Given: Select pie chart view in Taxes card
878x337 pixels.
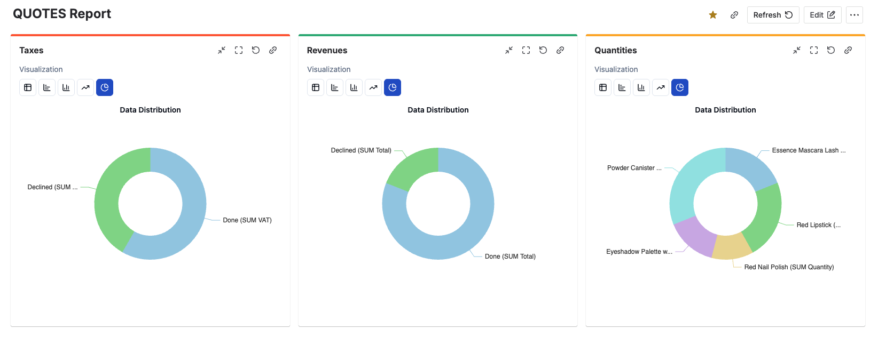Looking at the screenshot, I should point(105,87).
